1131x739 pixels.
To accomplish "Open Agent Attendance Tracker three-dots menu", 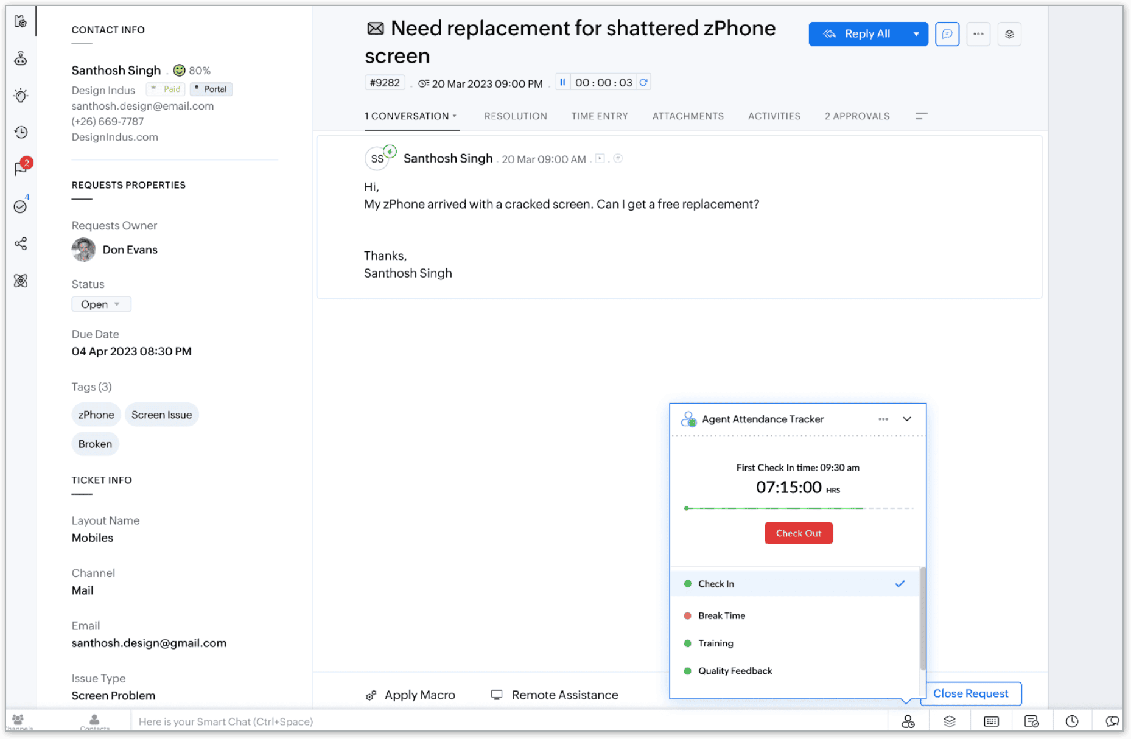I will 883,419.
